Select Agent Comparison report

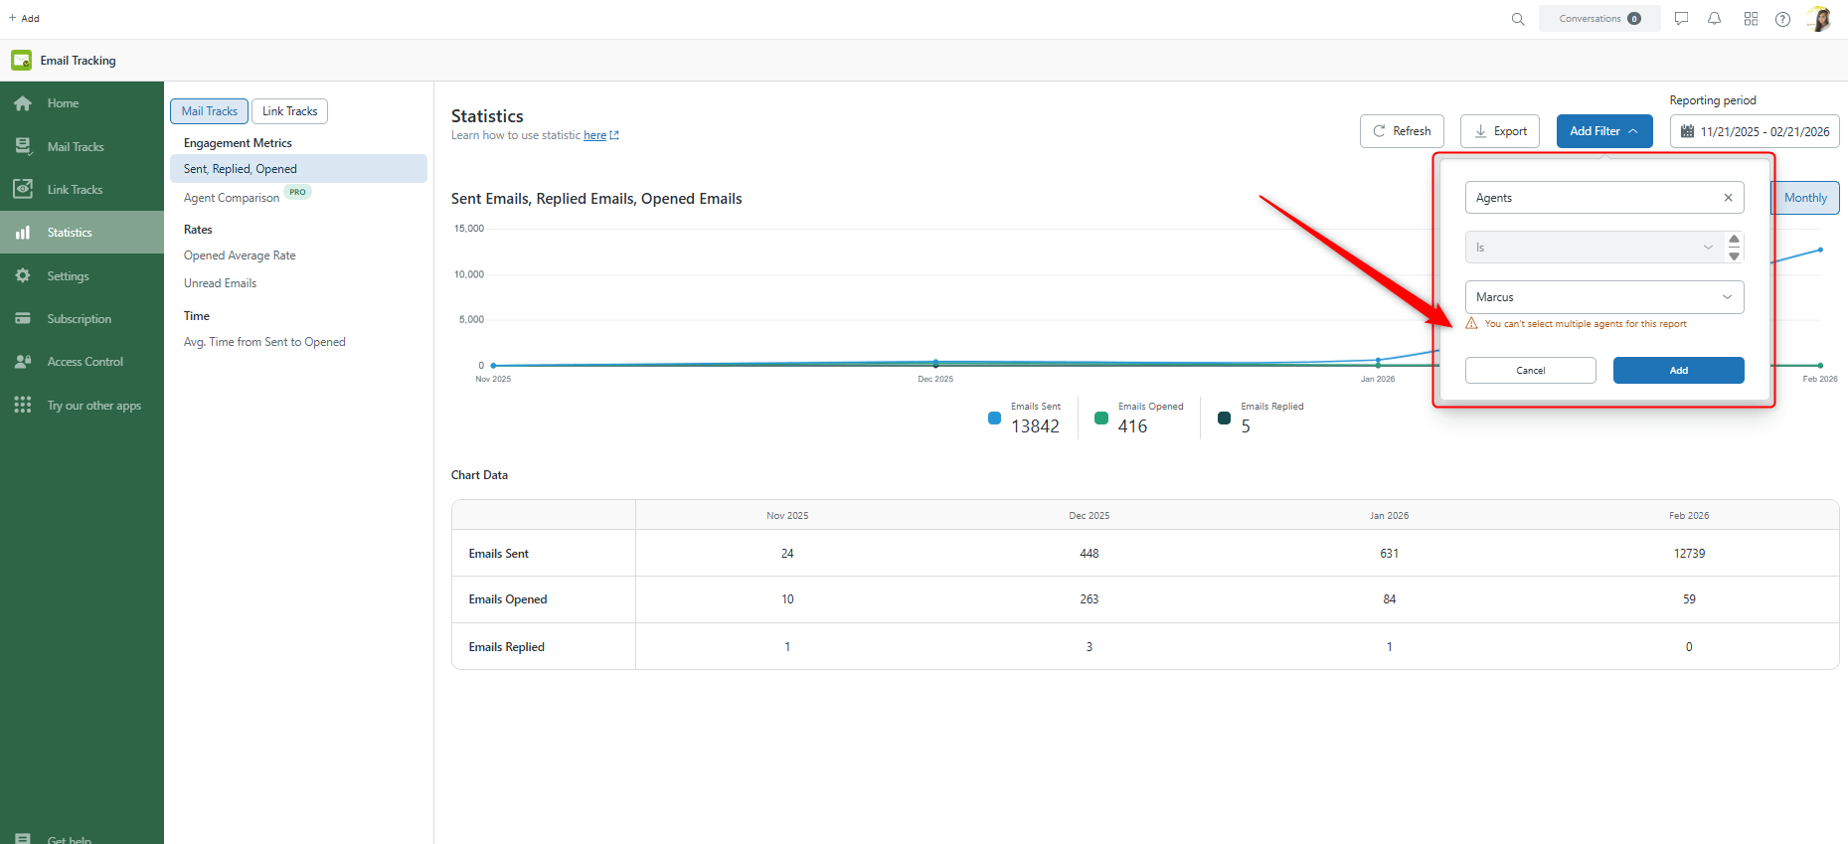coord(232,198)
